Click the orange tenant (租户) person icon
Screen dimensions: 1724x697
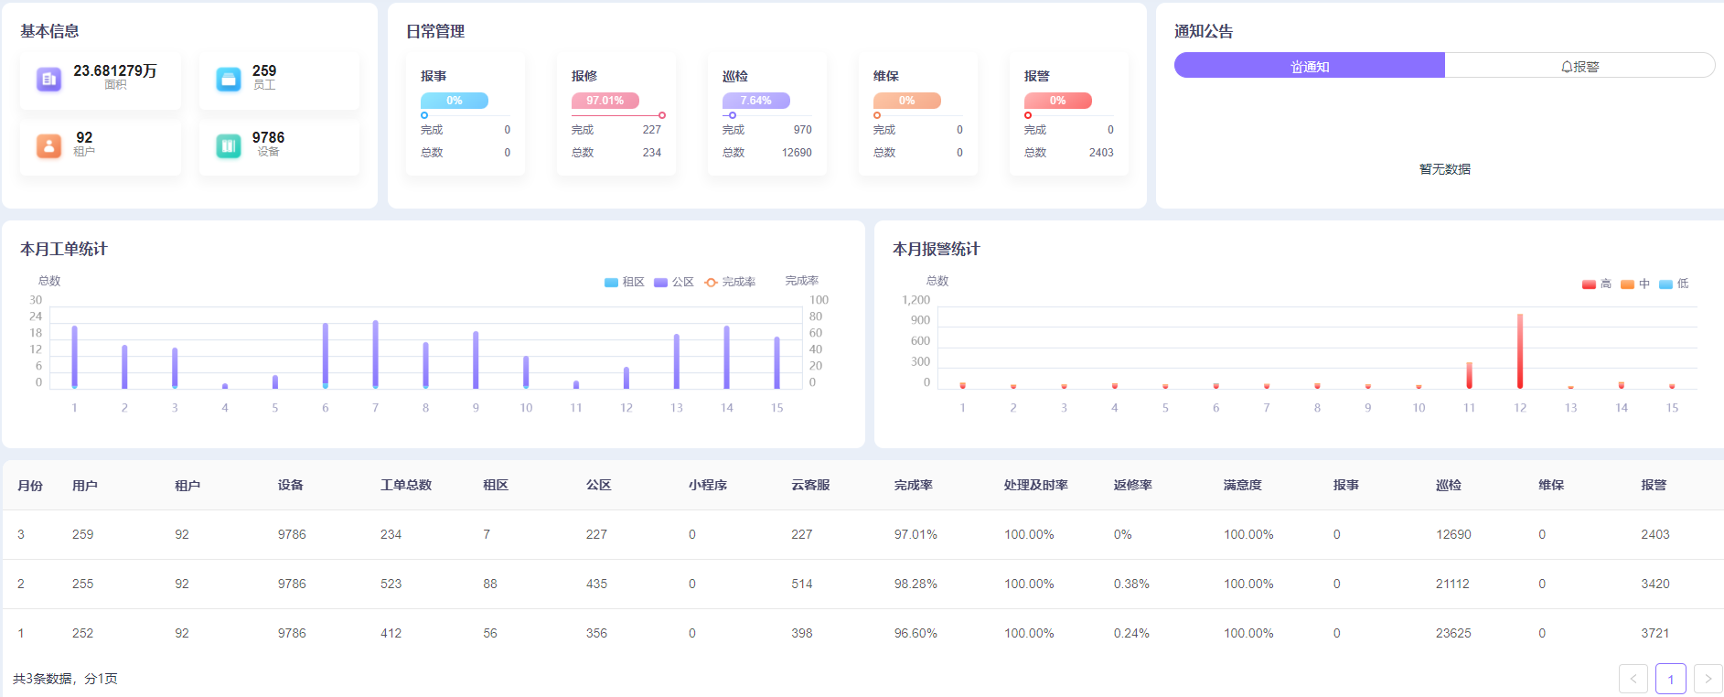49,145
